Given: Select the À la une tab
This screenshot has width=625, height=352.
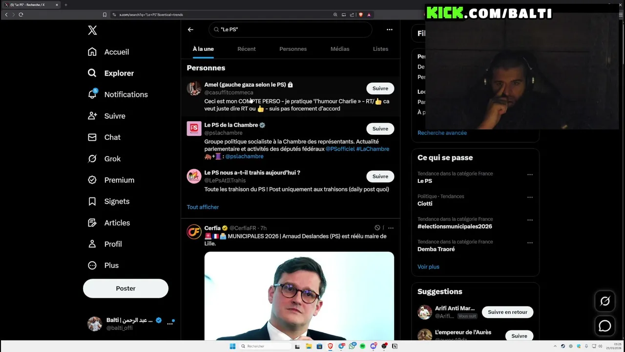Looking at the screenshot, I should pos(203,49).
